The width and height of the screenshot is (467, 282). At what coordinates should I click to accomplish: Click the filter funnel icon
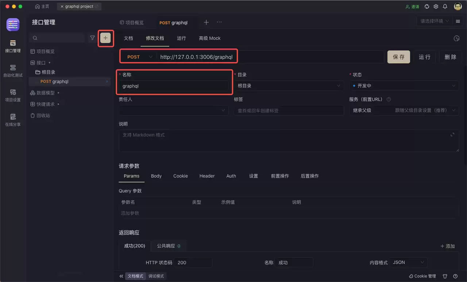[92, 38]
